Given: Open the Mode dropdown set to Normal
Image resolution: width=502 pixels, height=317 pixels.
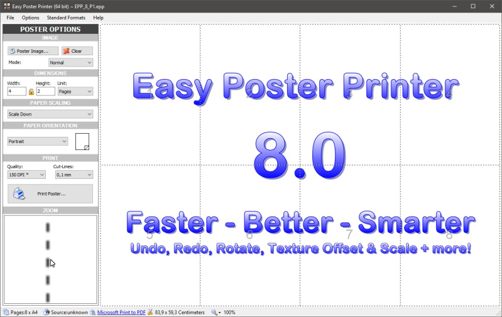Looking at the screenshot, I should click(x=71, y=62).
